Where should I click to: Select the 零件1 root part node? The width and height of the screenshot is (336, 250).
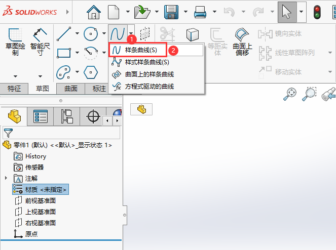(57, 145)
